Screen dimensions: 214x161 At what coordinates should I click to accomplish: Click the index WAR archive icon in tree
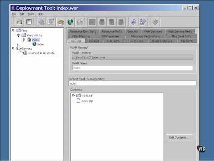click(x=29, y=40)
